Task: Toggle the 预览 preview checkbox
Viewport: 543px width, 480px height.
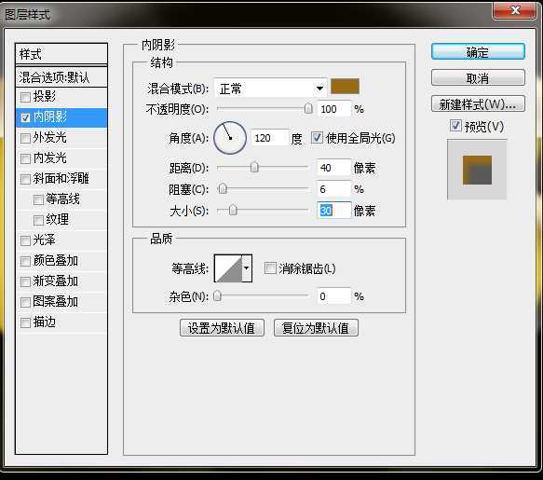Action: [x=455, y=126]
